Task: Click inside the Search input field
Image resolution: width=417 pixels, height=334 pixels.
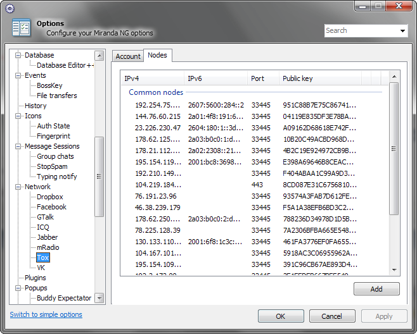Action: tap(361, 30)
